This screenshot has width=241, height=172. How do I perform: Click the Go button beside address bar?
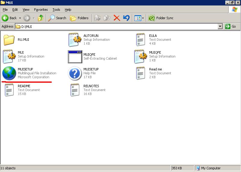(231, 26)
